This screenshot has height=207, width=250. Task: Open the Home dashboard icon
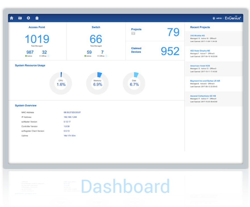11,18
